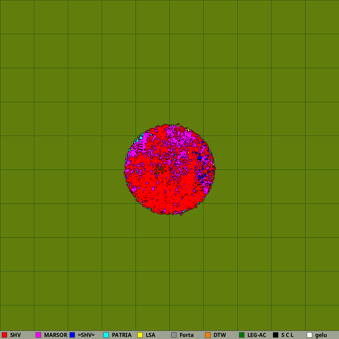This screenshot has width=339, height=339.
Task: Click the red SHV legend swatch
Action: click(4, 335)
